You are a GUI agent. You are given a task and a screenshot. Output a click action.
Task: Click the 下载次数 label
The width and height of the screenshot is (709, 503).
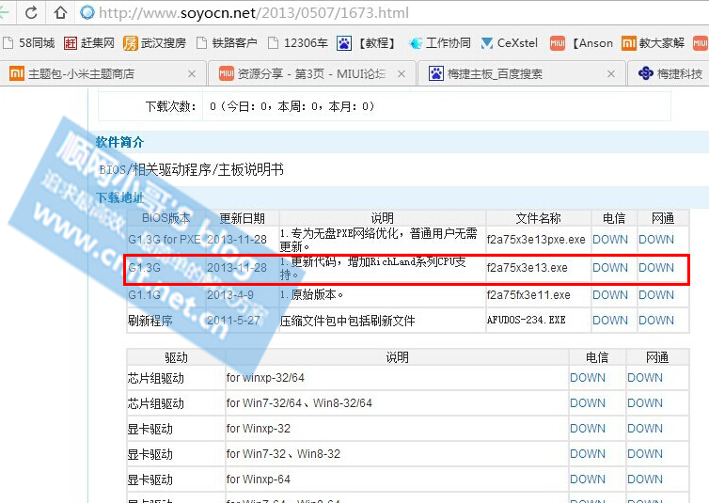pos(170,106)
